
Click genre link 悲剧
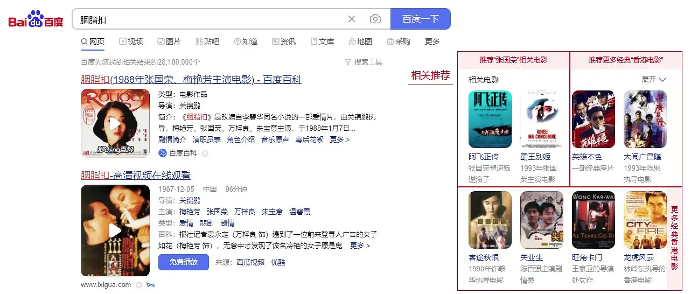click(207, 223)
